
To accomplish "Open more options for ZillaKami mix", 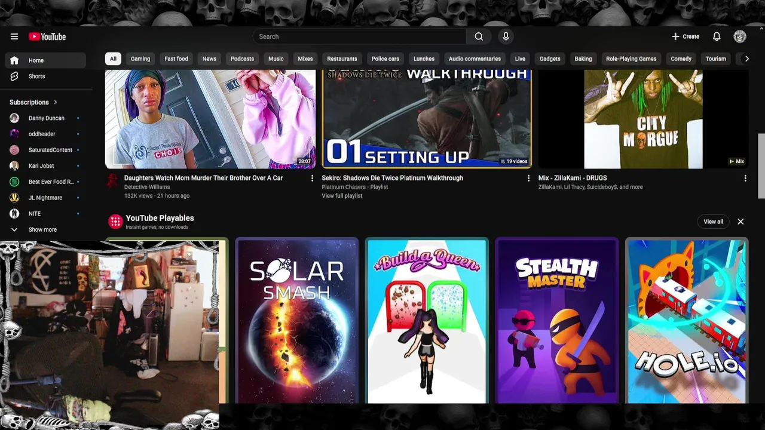I will (745, 178).
